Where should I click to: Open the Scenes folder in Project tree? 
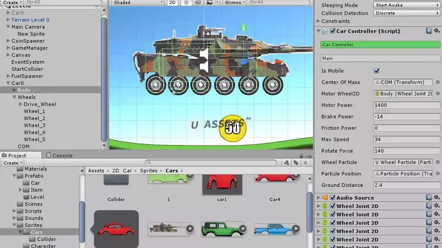33,204
